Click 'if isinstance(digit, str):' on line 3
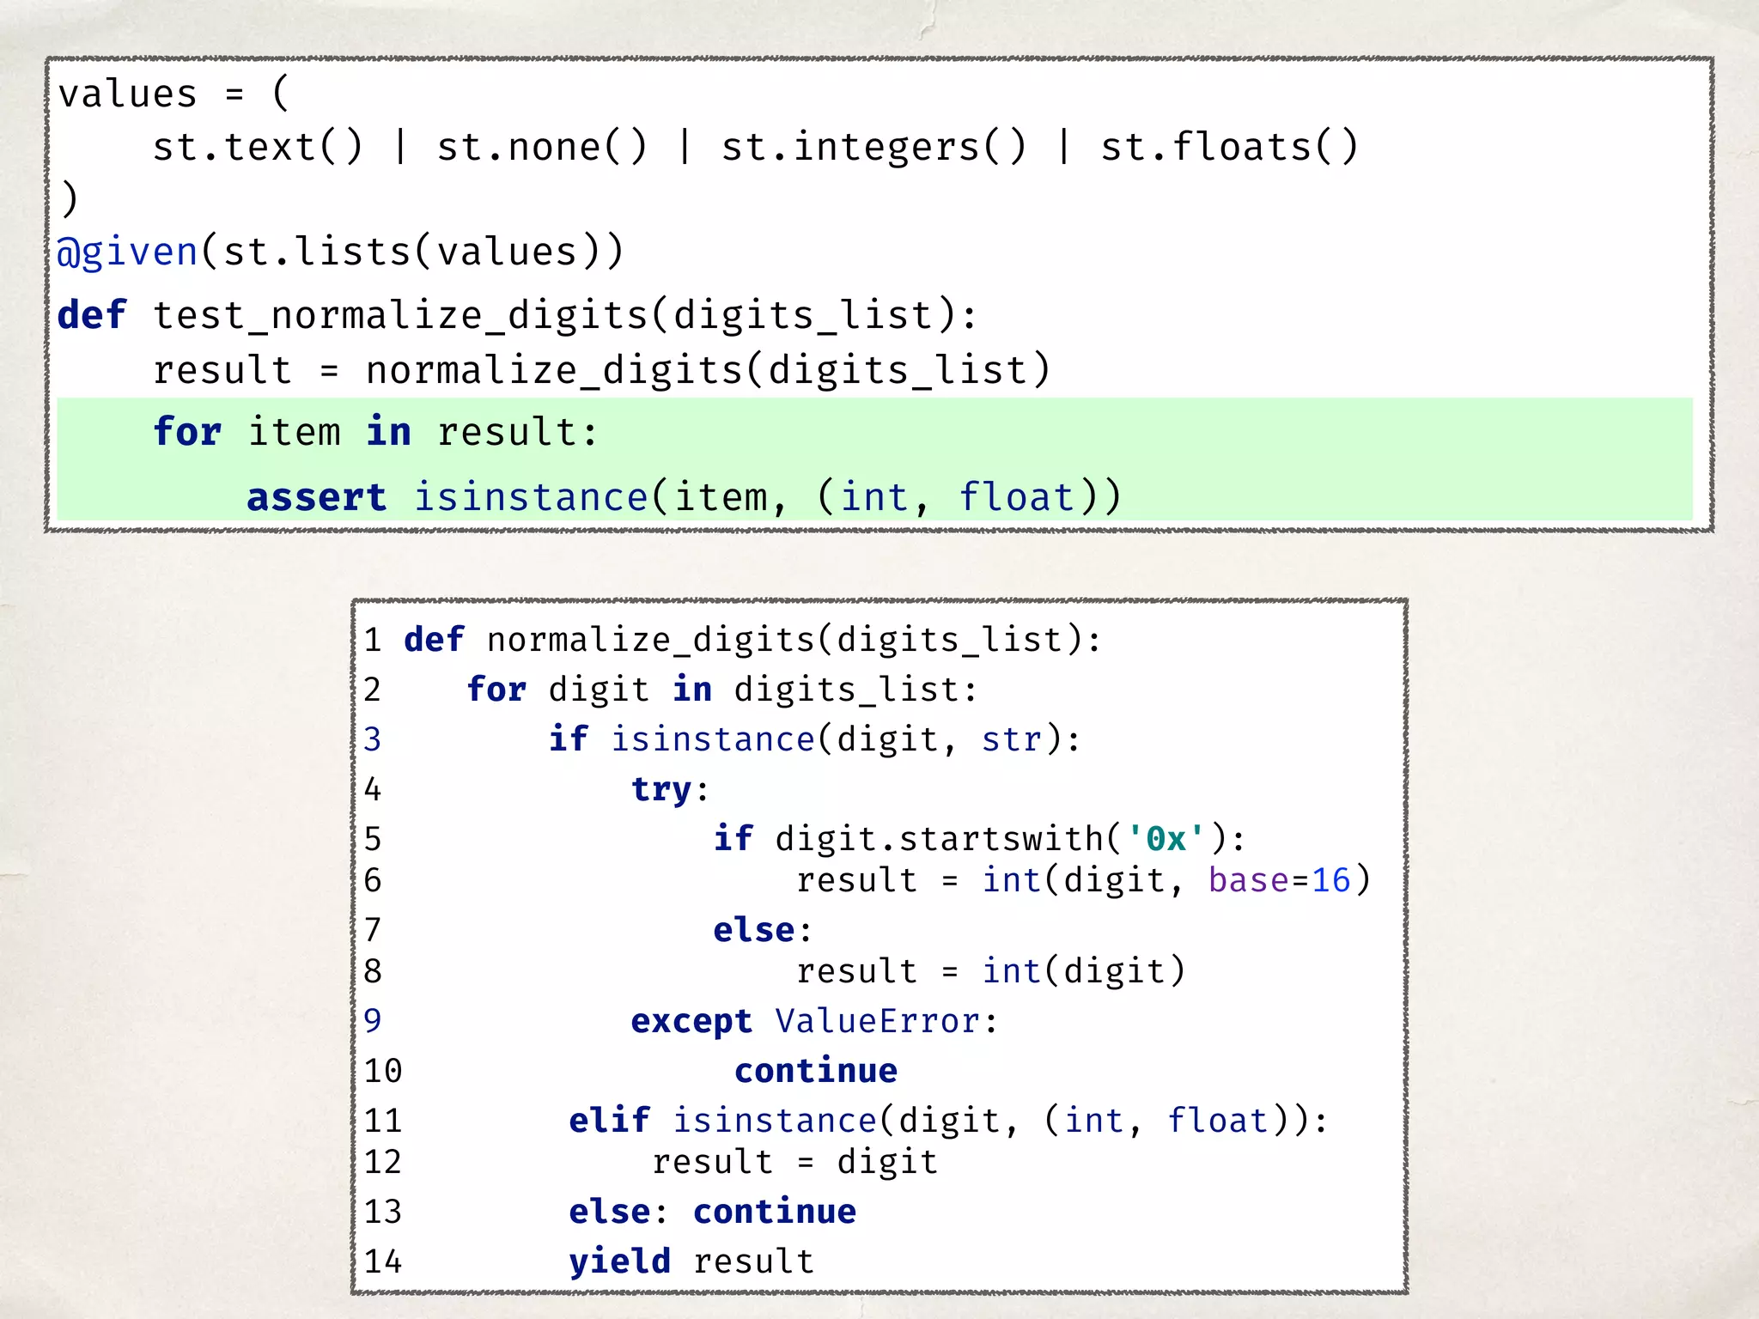This screenshot has height=1319, width=1759. coord(815,739)
